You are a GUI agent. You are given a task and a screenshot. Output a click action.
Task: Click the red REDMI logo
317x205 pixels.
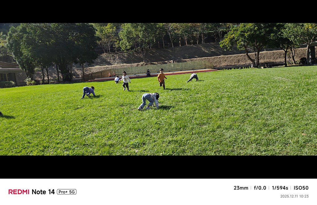click(x=19, y=192)
